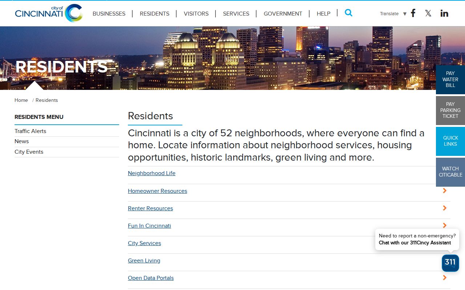Click the City of Cincinnati logo
465x290 pixels.
(x=49, y=13)
